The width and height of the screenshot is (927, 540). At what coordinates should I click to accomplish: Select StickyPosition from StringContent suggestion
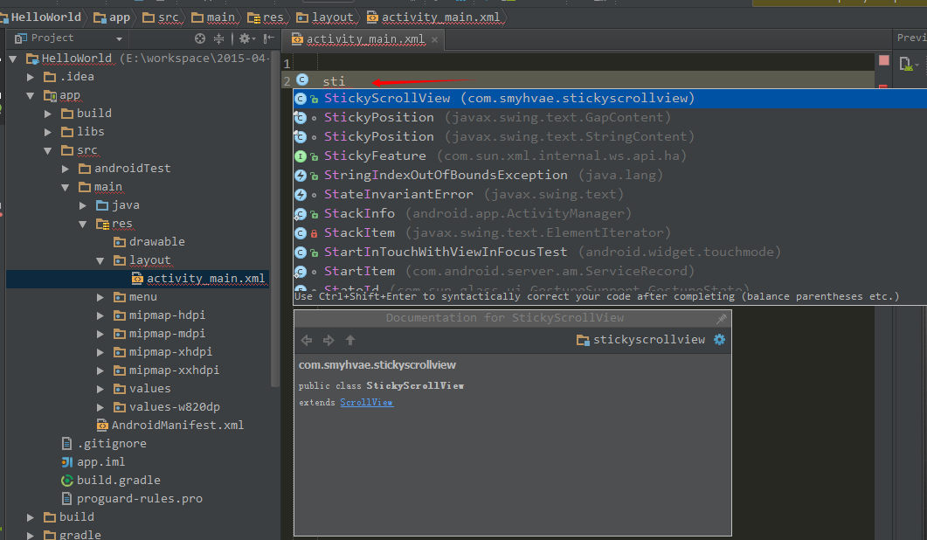(610, 136)
